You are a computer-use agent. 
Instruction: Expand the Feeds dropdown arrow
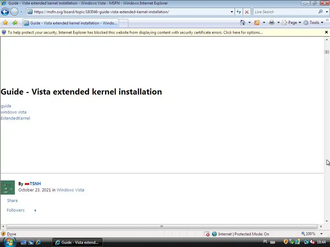point(264,23)
